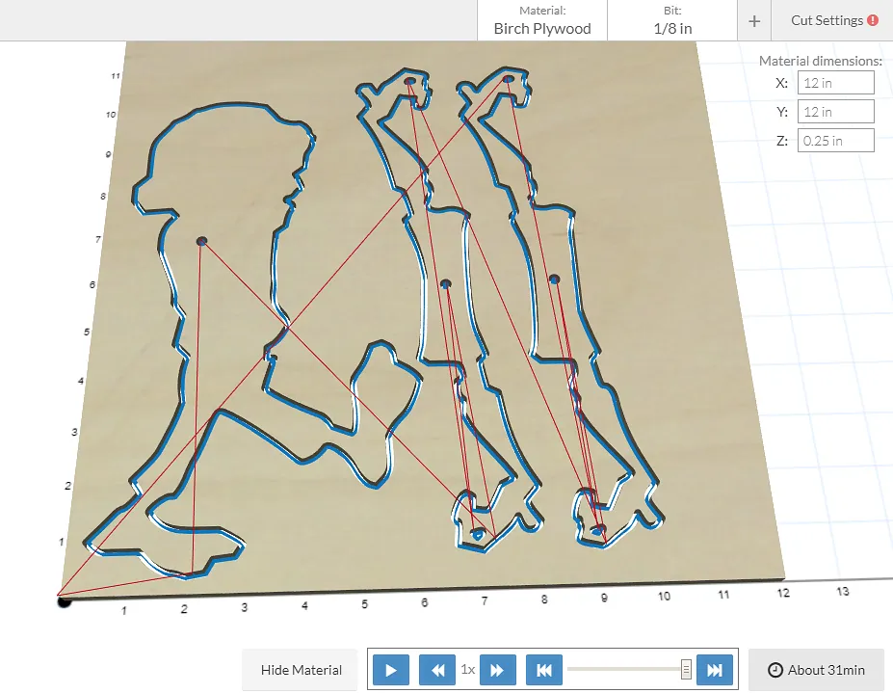The width and height of the screenshot is (893, 693).
Task: Click the clock icon beside the time estimate
Action: tap(775, 670)
